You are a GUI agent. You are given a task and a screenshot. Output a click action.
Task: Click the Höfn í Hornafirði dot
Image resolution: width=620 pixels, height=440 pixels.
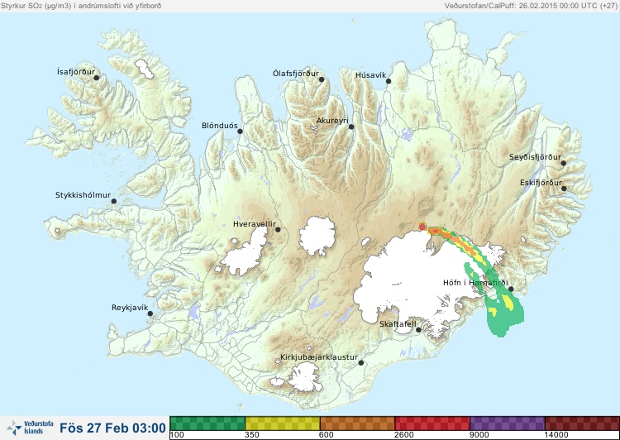[511, 289]
